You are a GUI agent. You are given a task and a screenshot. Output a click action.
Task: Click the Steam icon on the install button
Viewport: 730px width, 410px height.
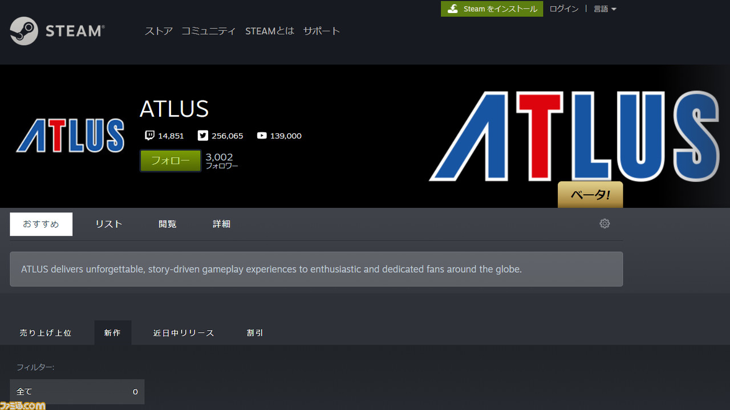(x=453, y=9)
